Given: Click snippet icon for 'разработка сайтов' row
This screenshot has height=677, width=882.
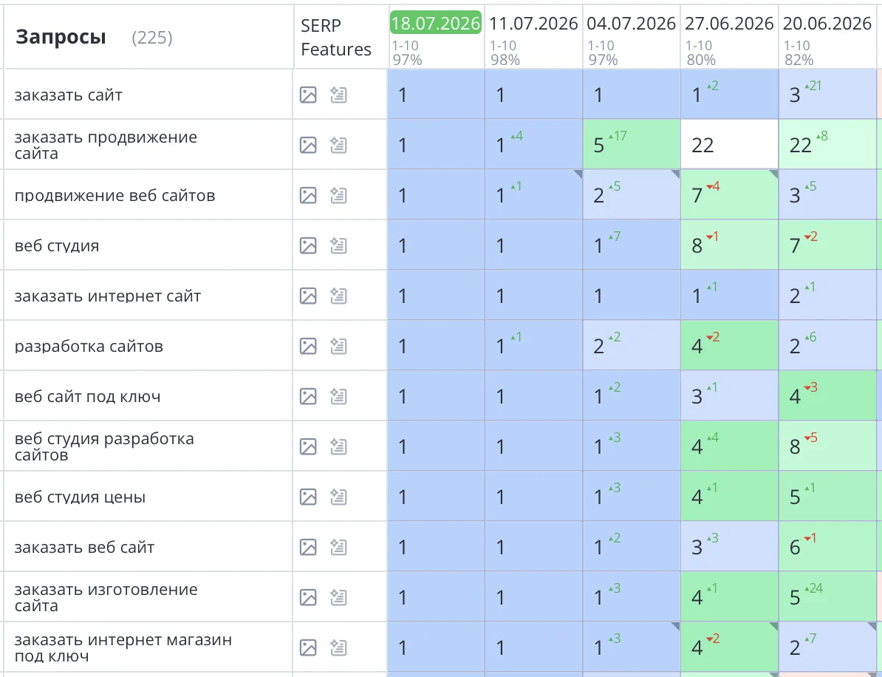Looking at the screenshot, I should [338, 346].
